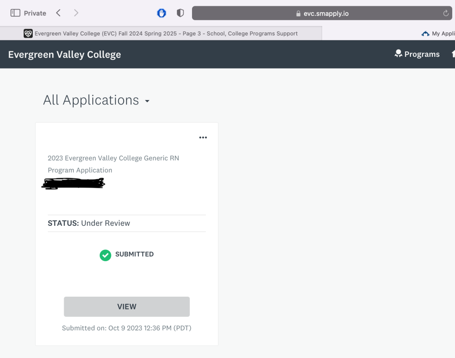Click the green submitted checkmark icon
Viewport: 455px width, 358px height.
[x=105, y=255]
